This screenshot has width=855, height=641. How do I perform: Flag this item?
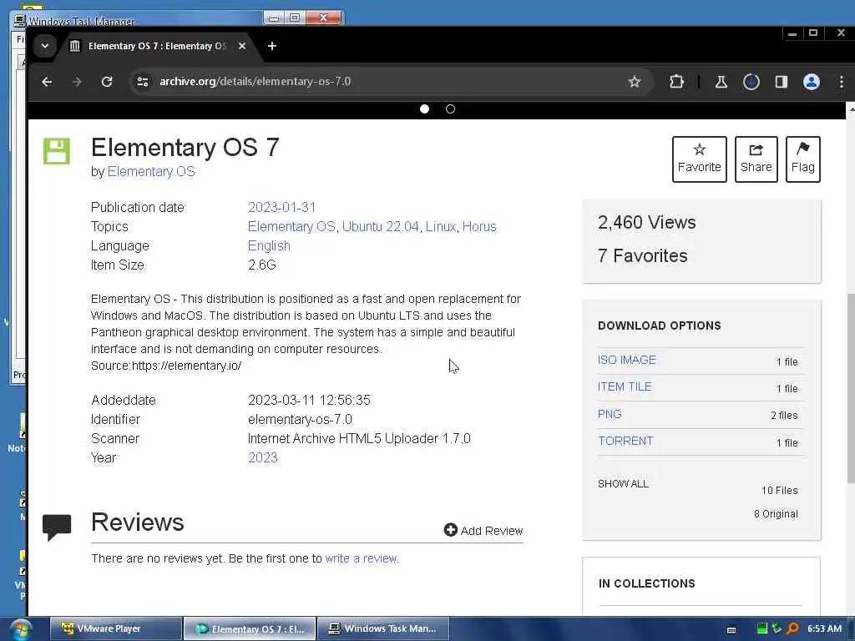pyautogui.click(x=802, y=159)
